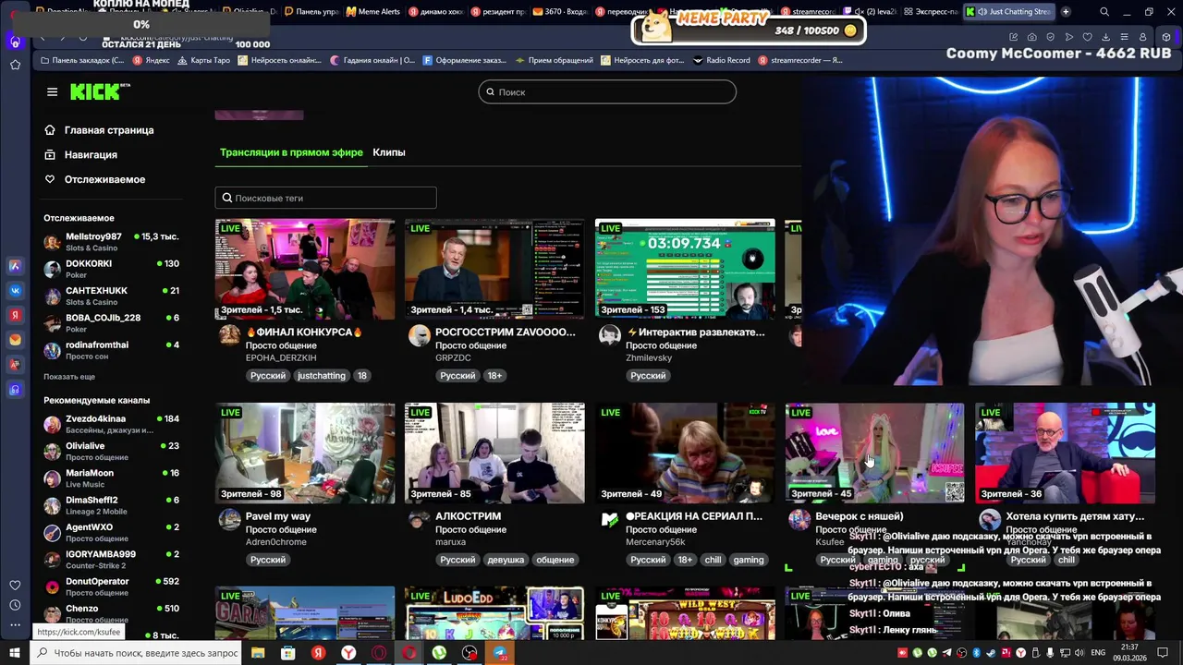Open РОСГОССТРИМ ZAVOOOO stream thumbnail
This screenshot has width=1183, height=665.
(x=494, y=269)
